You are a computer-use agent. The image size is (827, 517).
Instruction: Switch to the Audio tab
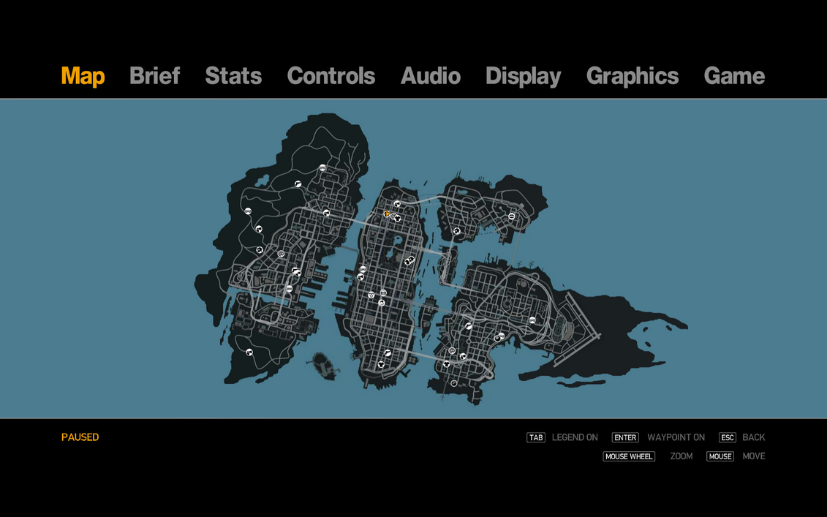pos(431,76)
